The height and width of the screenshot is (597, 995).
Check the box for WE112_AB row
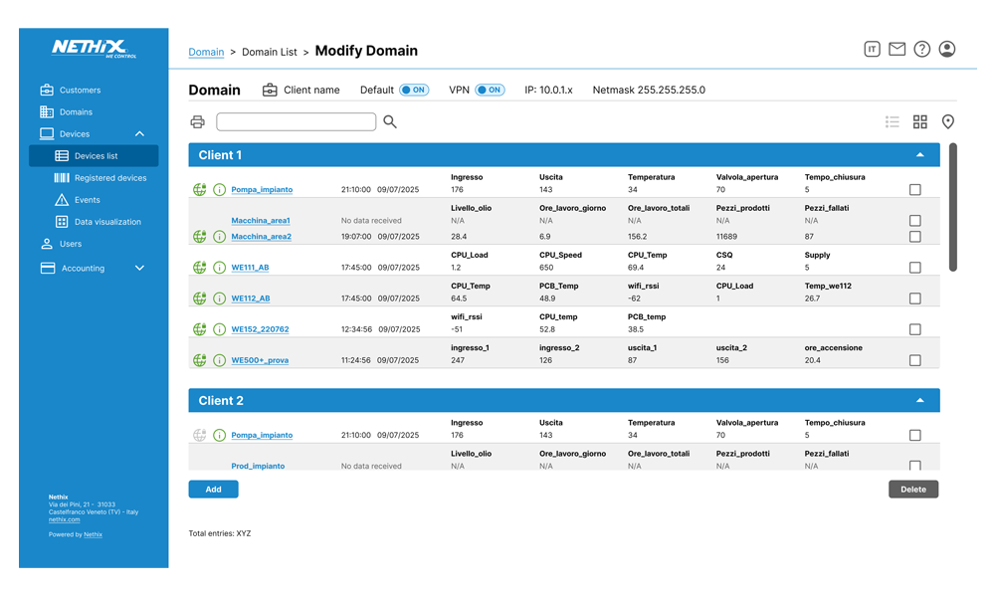[x=915, y=298]
